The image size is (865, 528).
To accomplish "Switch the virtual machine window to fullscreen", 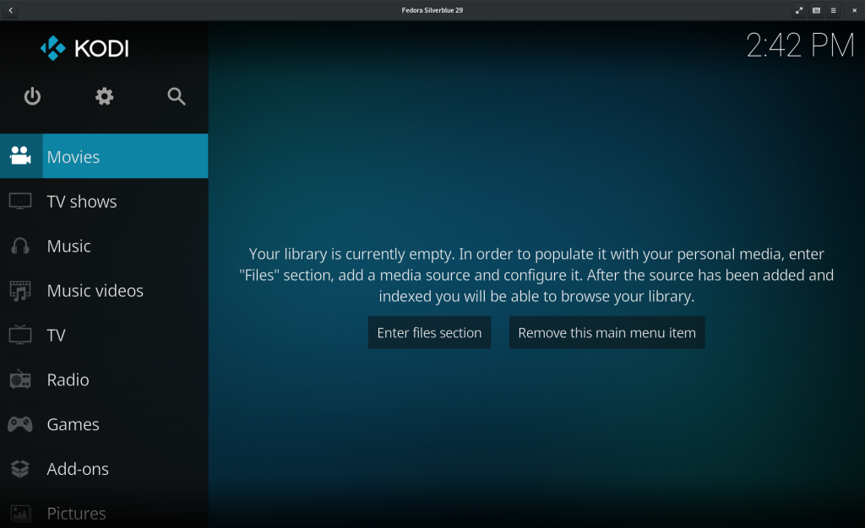I will [x=799, y=10].
